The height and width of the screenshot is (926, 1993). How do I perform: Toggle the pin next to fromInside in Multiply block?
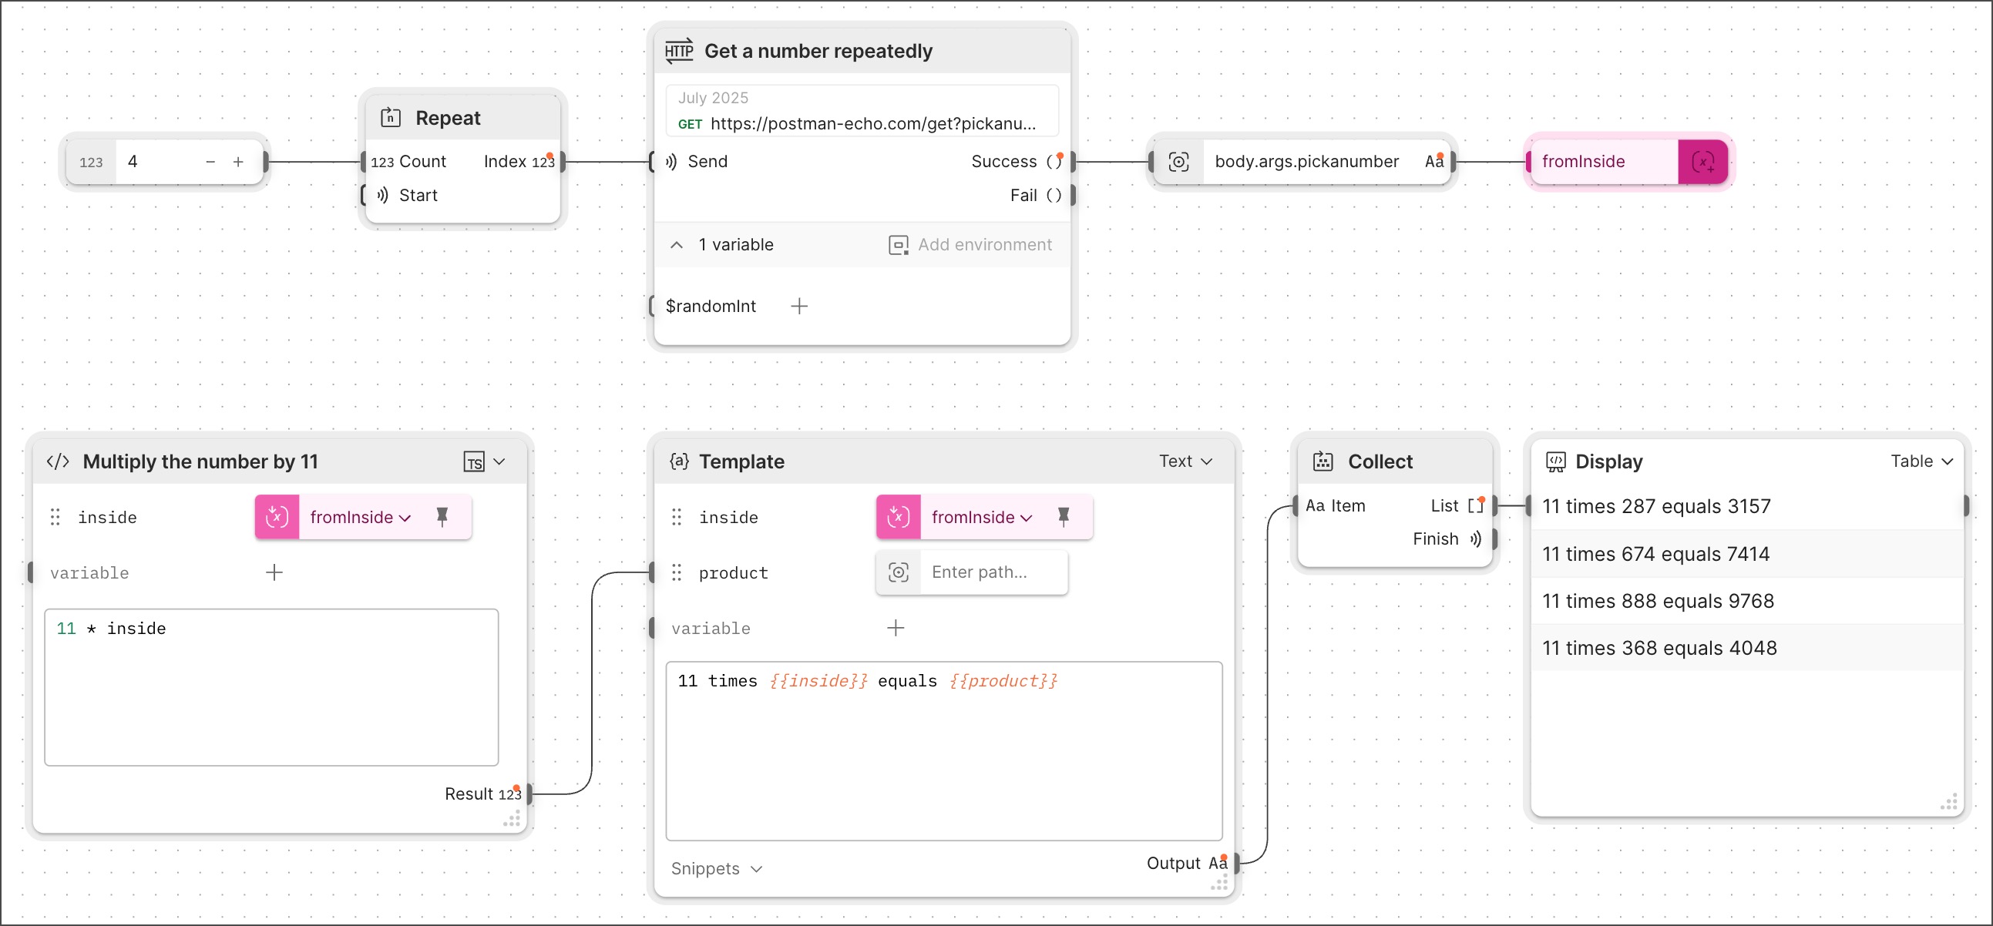442,517
